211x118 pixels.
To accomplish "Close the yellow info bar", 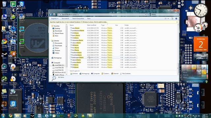I will 177,22.
